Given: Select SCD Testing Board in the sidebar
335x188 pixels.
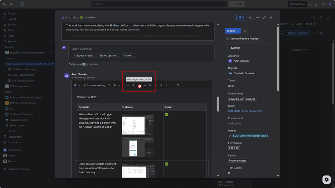Looking at the screenshot, I should coord(23,80).
